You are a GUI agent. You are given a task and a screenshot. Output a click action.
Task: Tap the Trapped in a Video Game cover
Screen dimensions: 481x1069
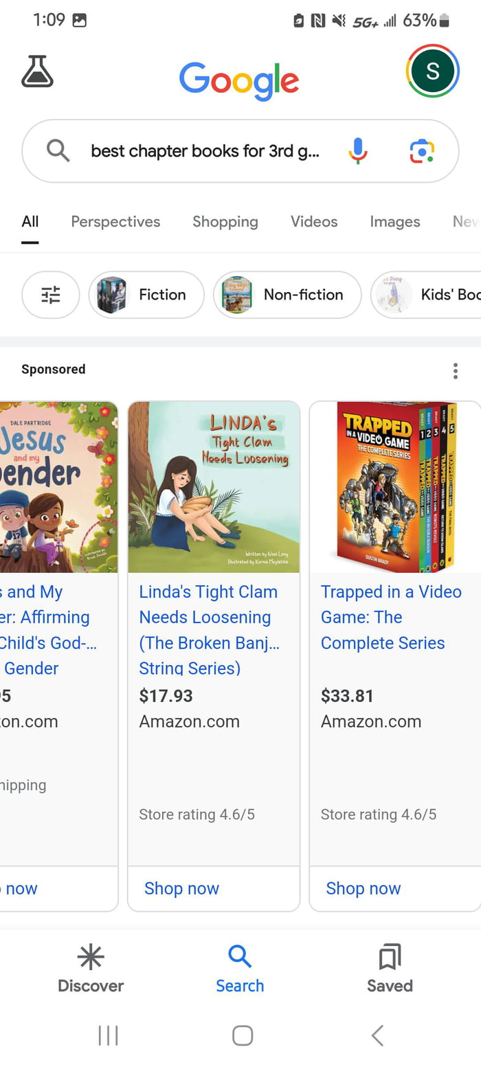(395, 487)
